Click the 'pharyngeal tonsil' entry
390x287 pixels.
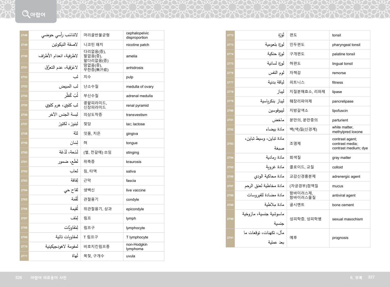point(346,45)
